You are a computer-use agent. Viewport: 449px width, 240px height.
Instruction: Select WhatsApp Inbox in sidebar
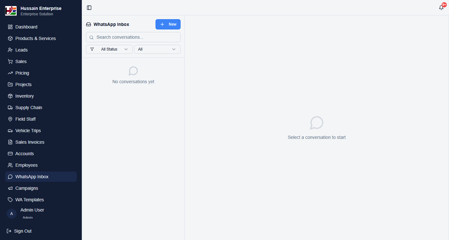pos(41,177)
